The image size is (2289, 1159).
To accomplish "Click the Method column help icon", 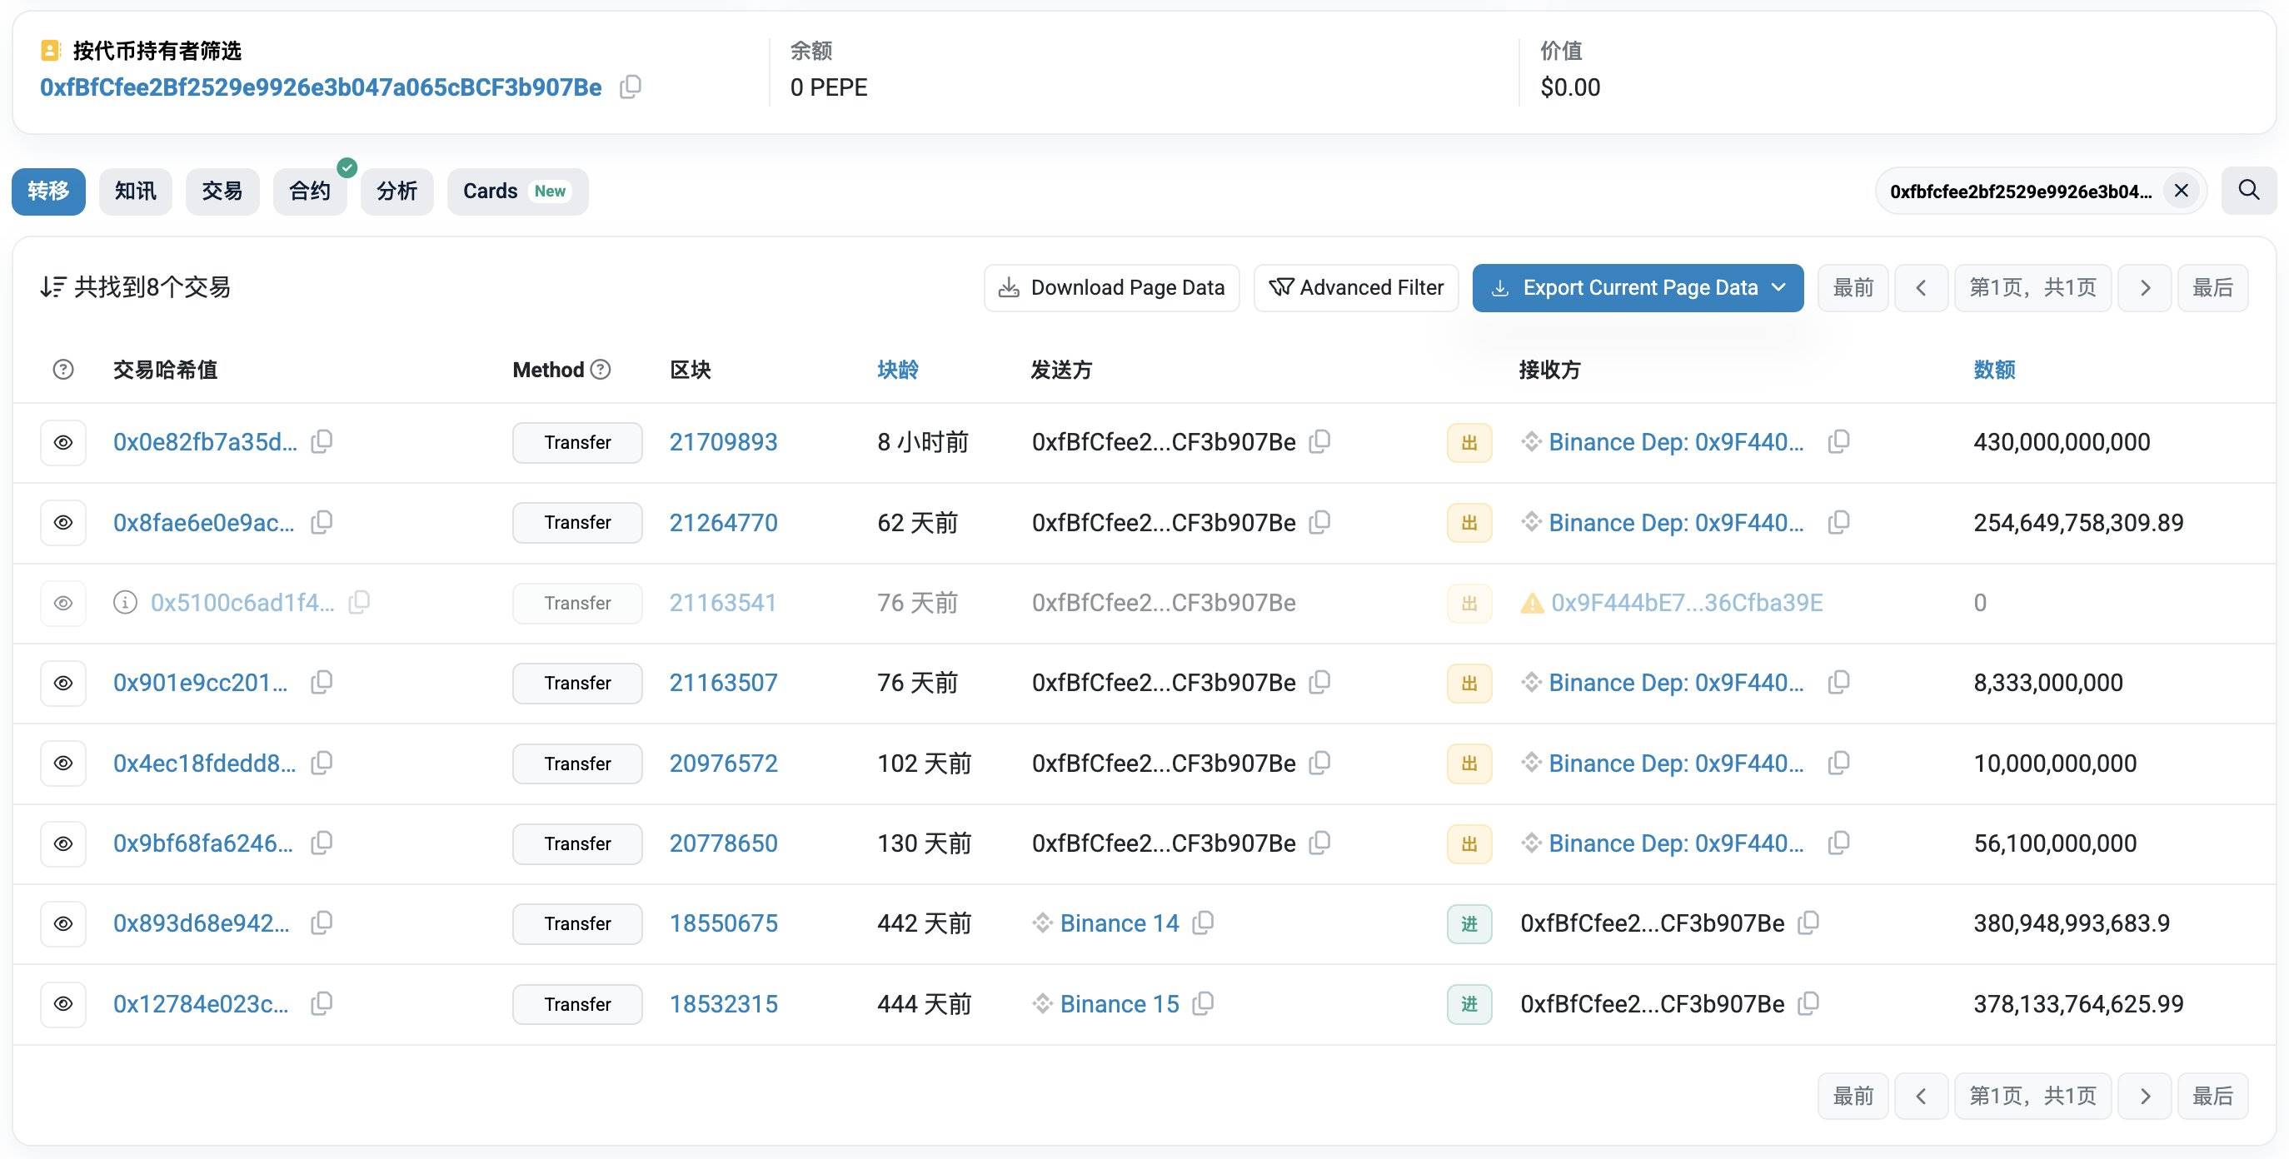I will tap(601, 370).
